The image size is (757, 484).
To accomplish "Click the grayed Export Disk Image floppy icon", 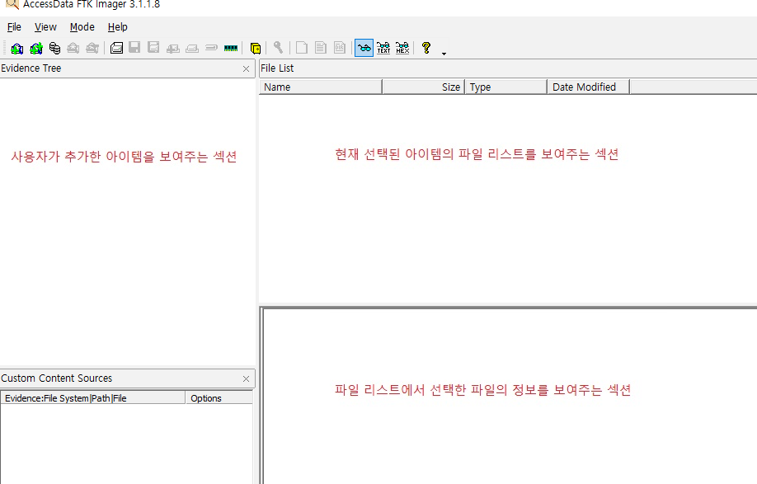I will [x=134, y=47].
